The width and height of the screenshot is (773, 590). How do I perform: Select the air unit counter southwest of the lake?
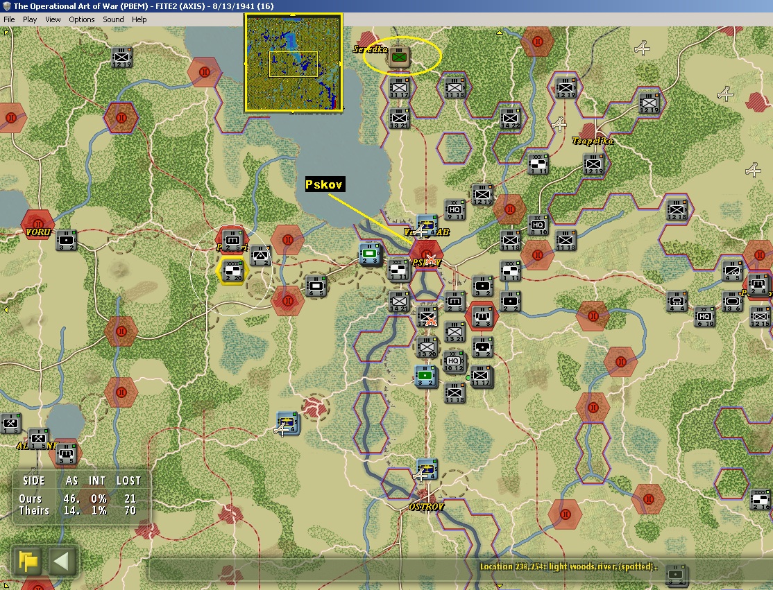click(288, 423)
